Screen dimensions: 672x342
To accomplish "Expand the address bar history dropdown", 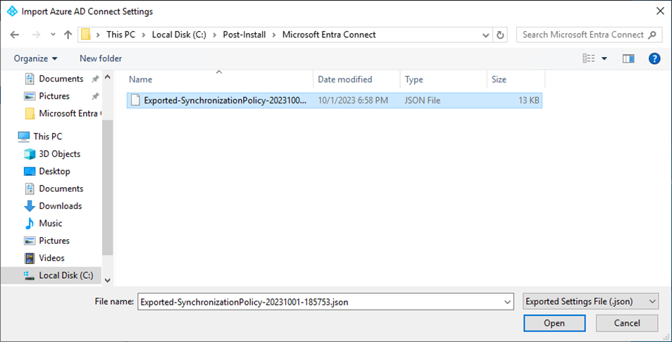I will coord(486,34).
